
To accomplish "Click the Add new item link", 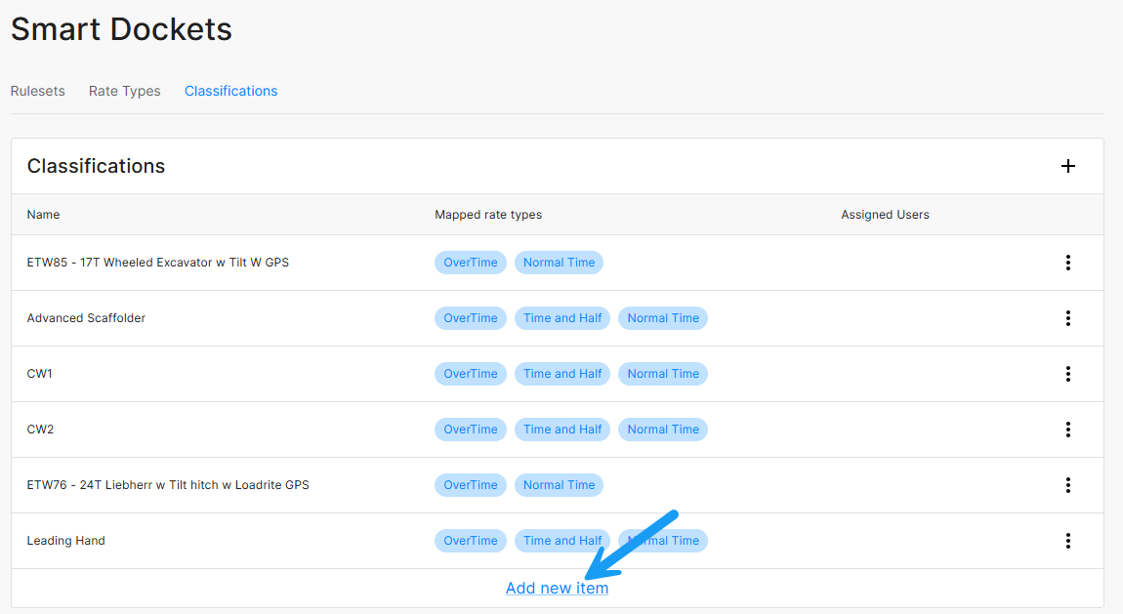I will pos(557,589).
